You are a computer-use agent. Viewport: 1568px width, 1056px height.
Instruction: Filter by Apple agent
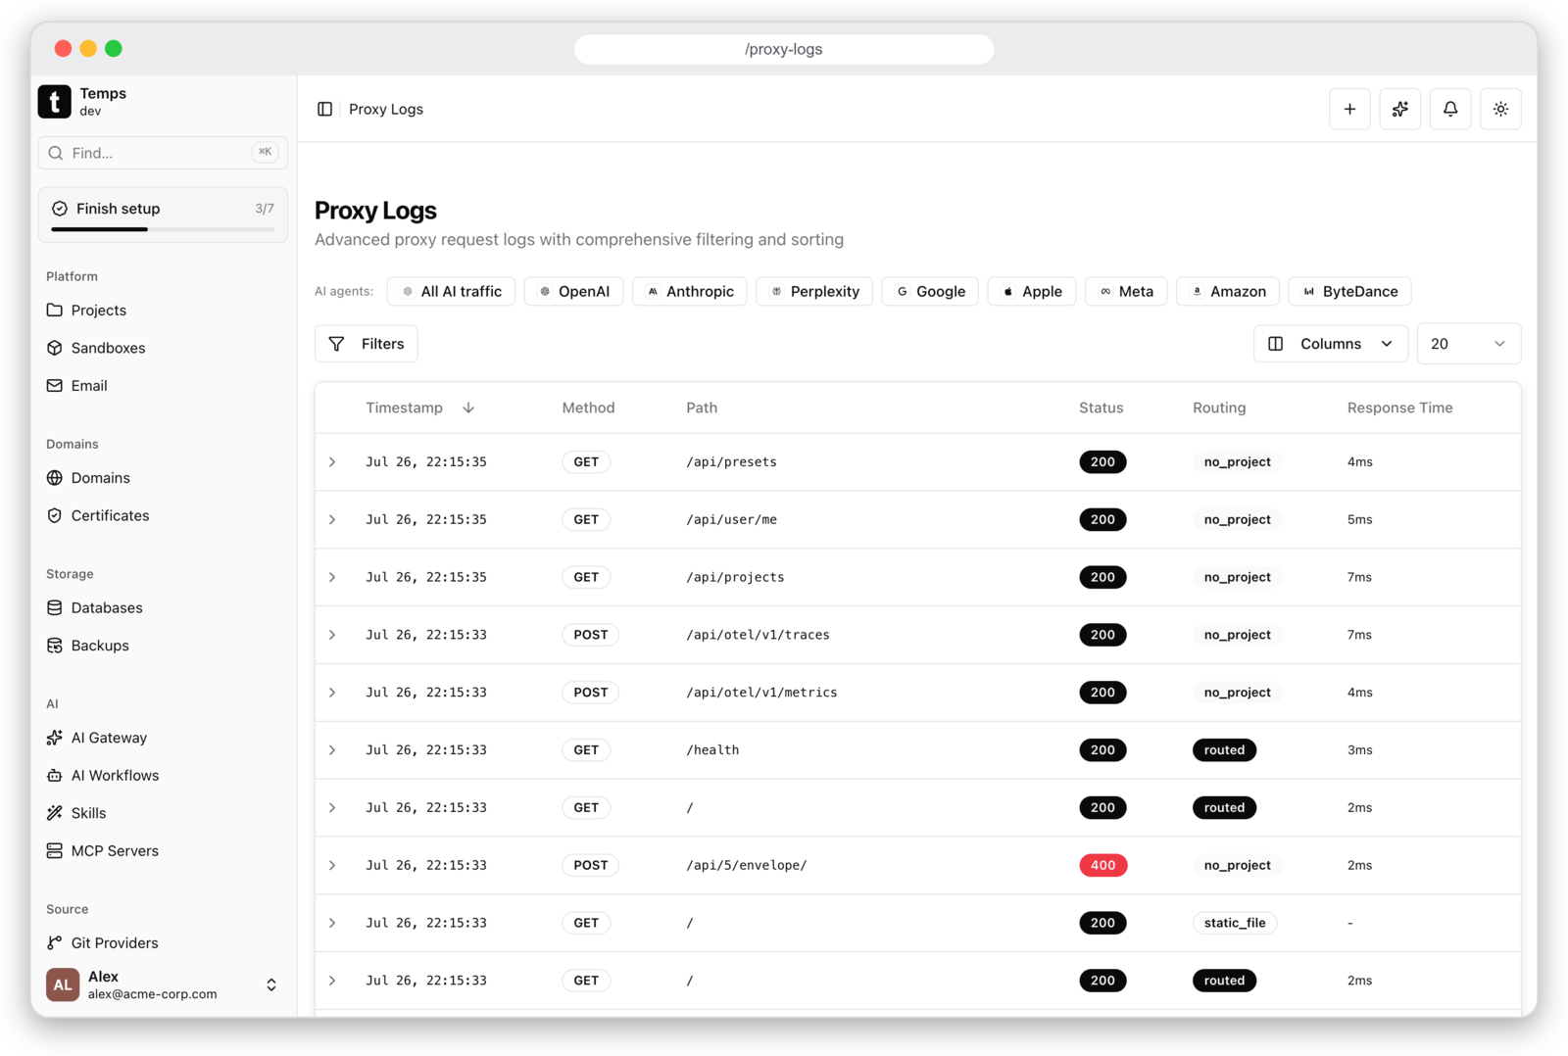(1032, 291)
